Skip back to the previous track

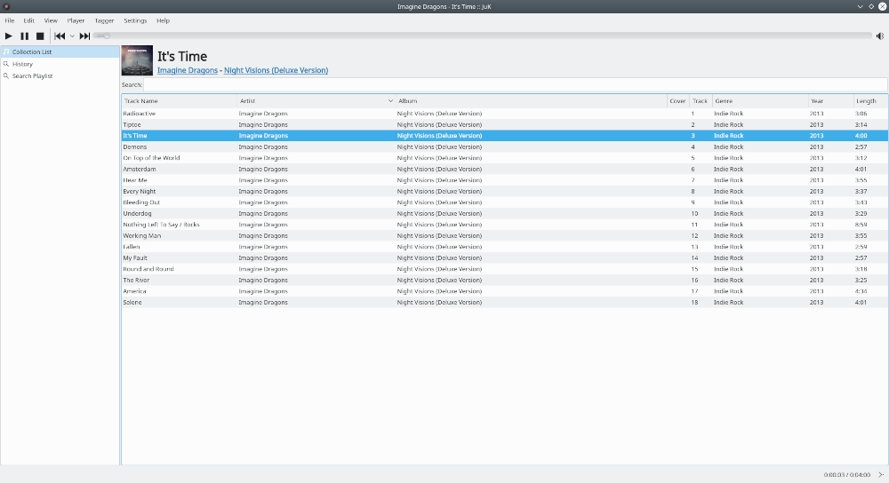(x=60, y=36)
